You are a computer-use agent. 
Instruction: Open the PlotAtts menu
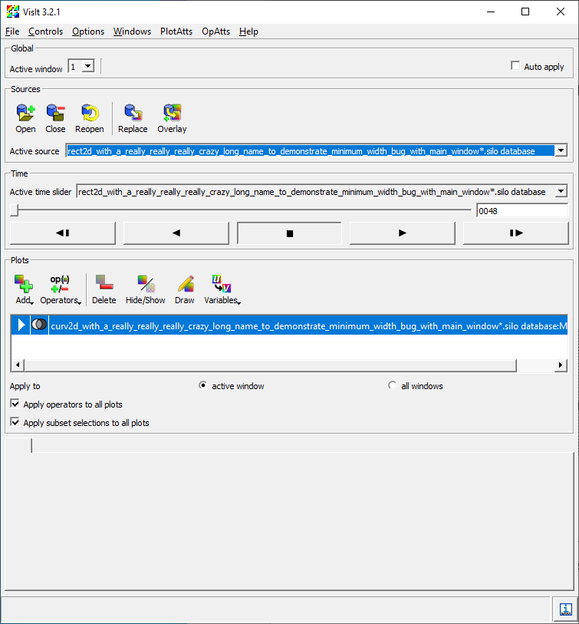pos(176,31)
